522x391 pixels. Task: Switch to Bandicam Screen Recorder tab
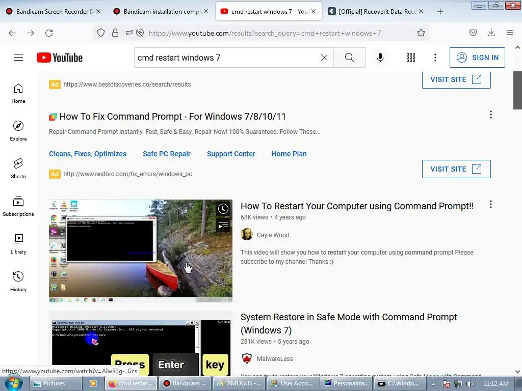coord(53,11)
